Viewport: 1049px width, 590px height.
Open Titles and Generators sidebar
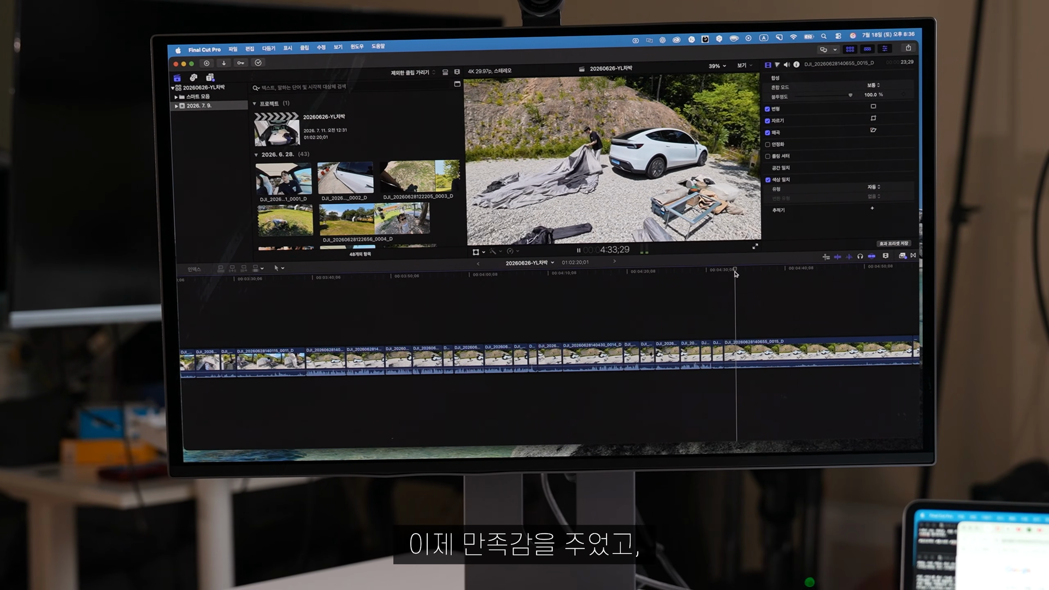point(210,78)
